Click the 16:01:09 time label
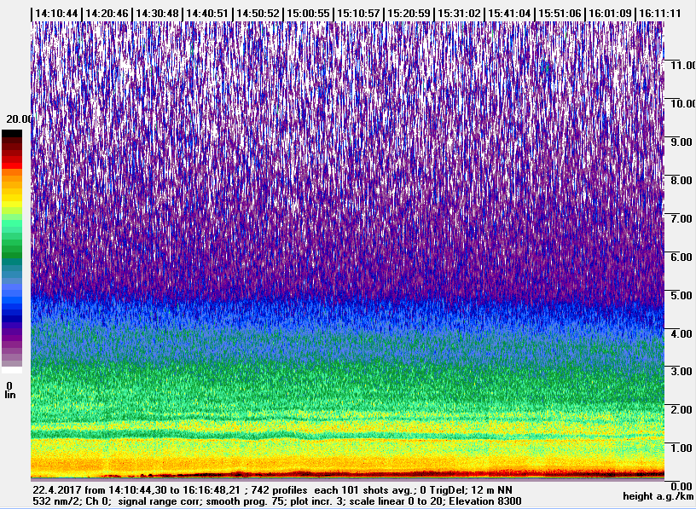Image resolution: width=696 pixels, height=509 pixels. [x=611, y=14]
